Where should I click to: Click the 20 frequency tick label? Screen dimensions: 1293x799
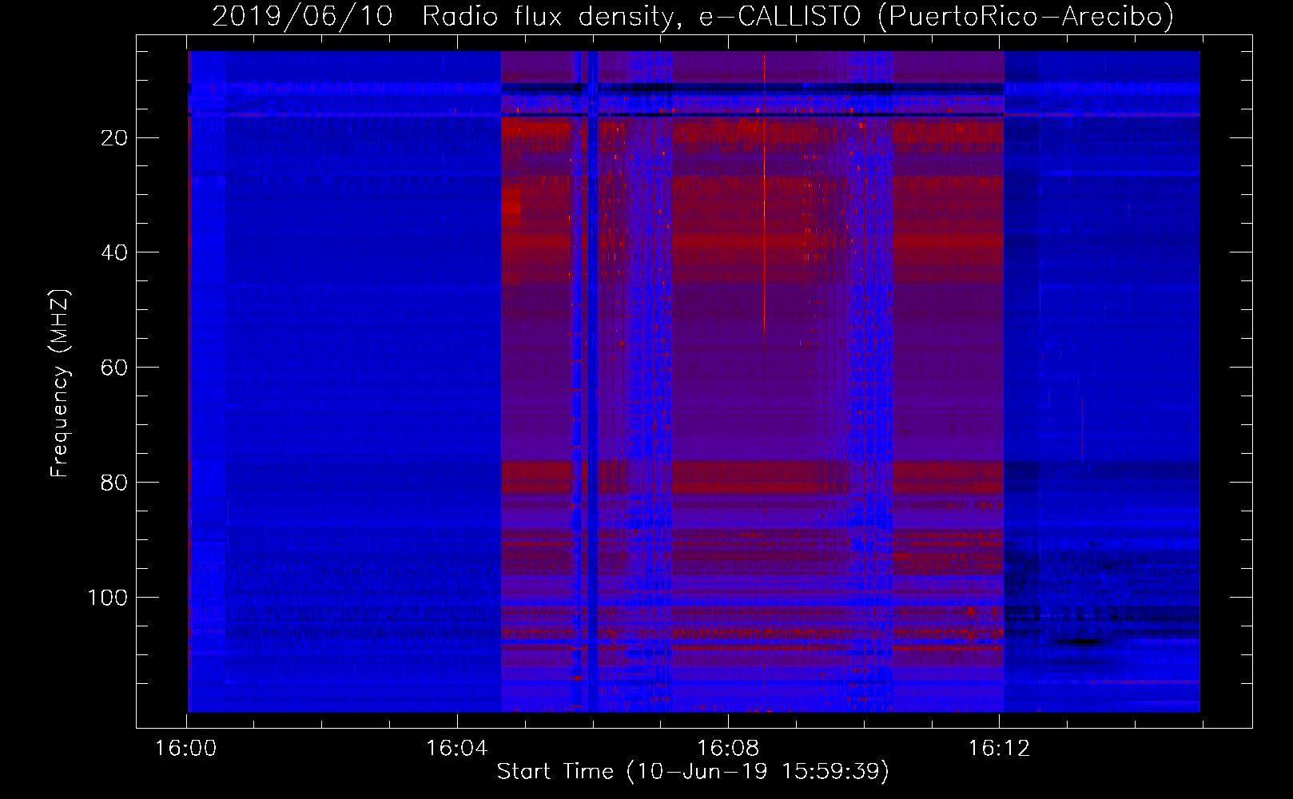point(114,138)
